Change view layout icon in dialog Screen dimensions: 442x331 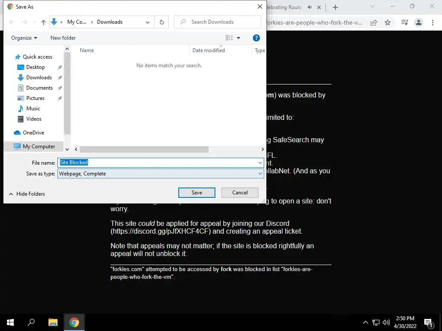click(x=229, y=38)
